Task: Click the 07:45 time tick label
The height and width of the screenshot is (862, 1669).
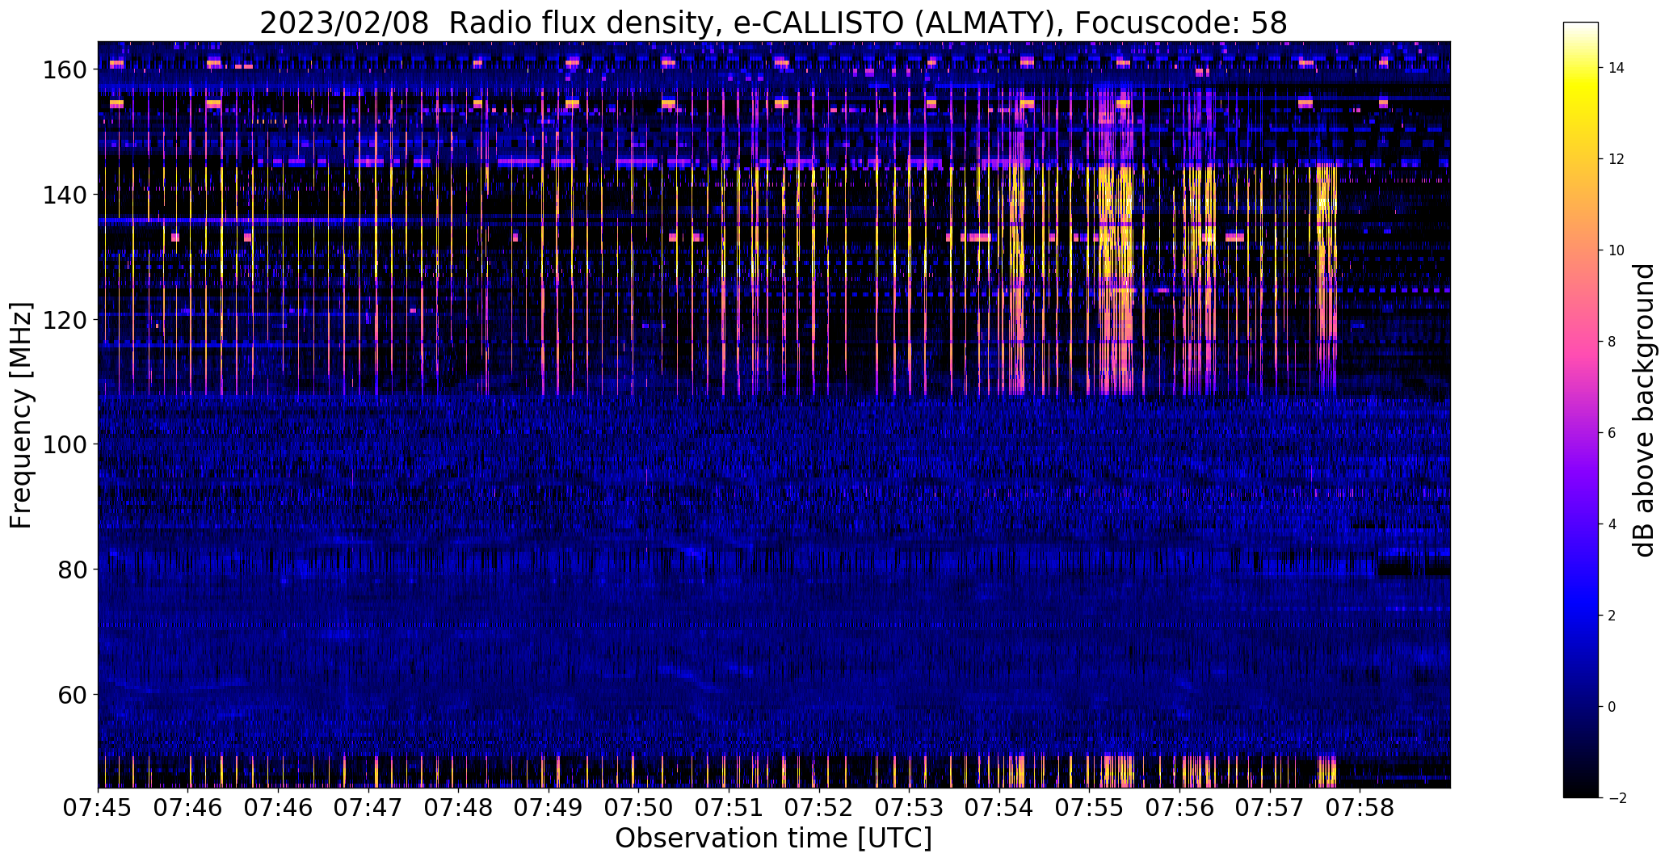Action: (x=99, y=808)
